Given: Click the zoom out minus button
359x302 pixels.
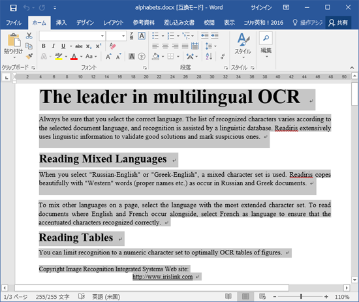Looking at the screenshot, I should [x=275, y=297].
